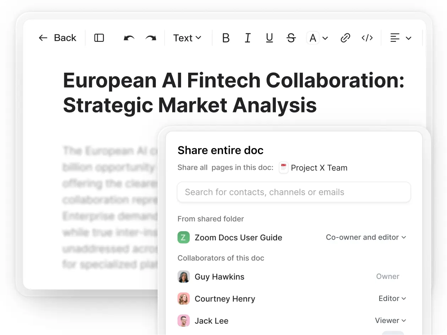The height and width of the screenshot is (335, 447).
Task: Select Zoom Docs User Guide shared folder entry
Action: pos(238,238)
